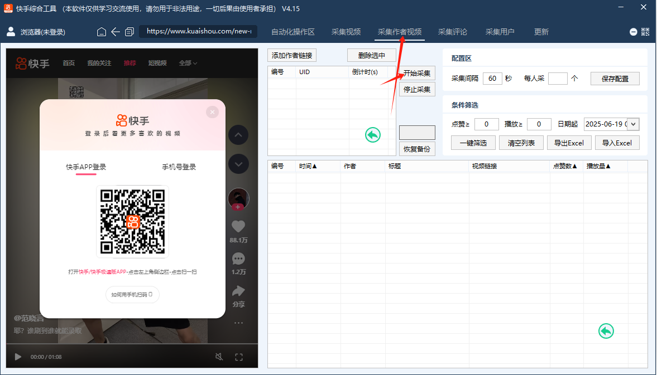Switch to the 采集视频 tab

pyautogui.click(x=346, y=32)
